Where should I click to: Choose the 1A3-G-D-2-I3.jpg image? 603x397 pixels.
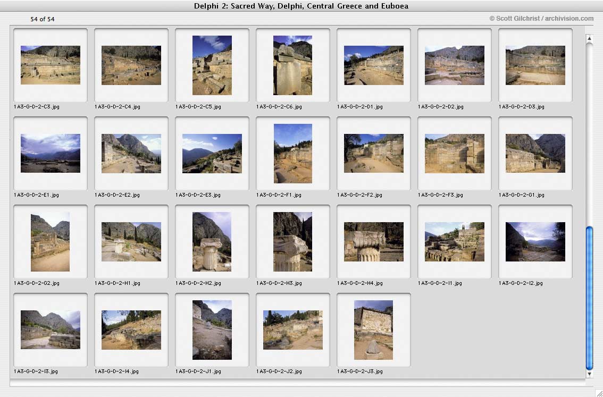51,330
